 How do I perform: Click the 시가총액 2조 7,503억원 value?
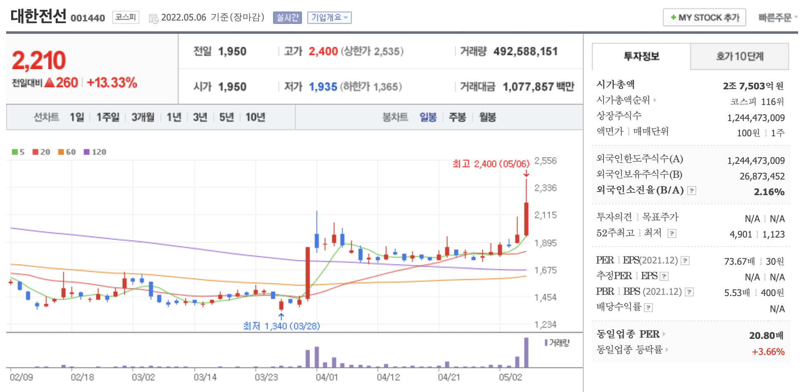(x=753, y=86)
